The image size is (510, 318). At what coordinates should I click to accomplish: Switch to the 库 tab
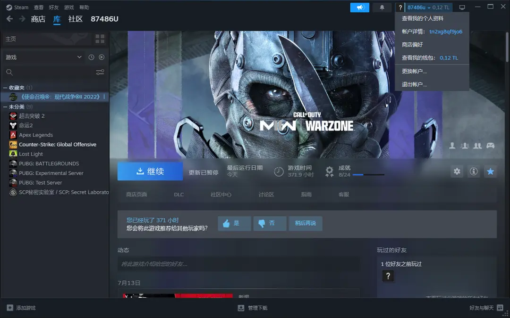[57, 19]
